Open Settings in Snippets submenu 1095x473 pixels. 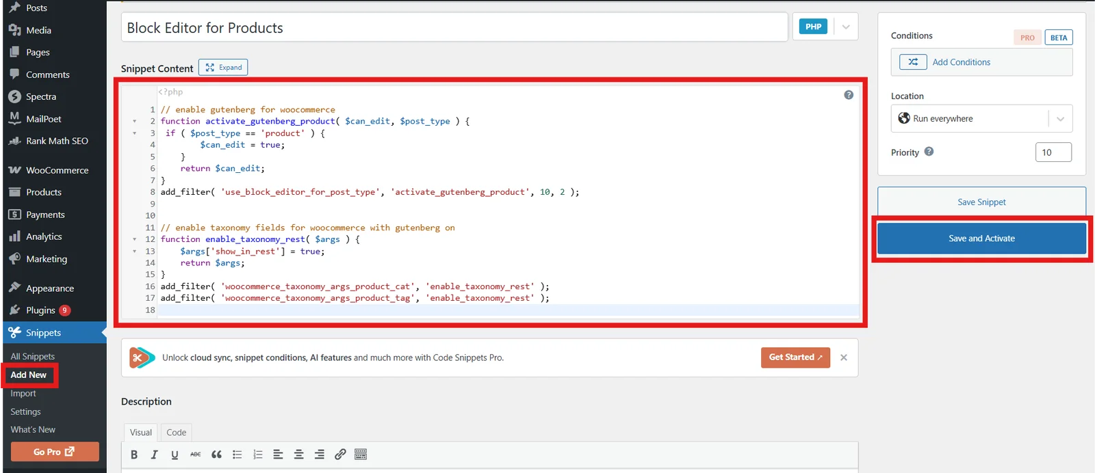pyautogui.click(x=26, y=411)
